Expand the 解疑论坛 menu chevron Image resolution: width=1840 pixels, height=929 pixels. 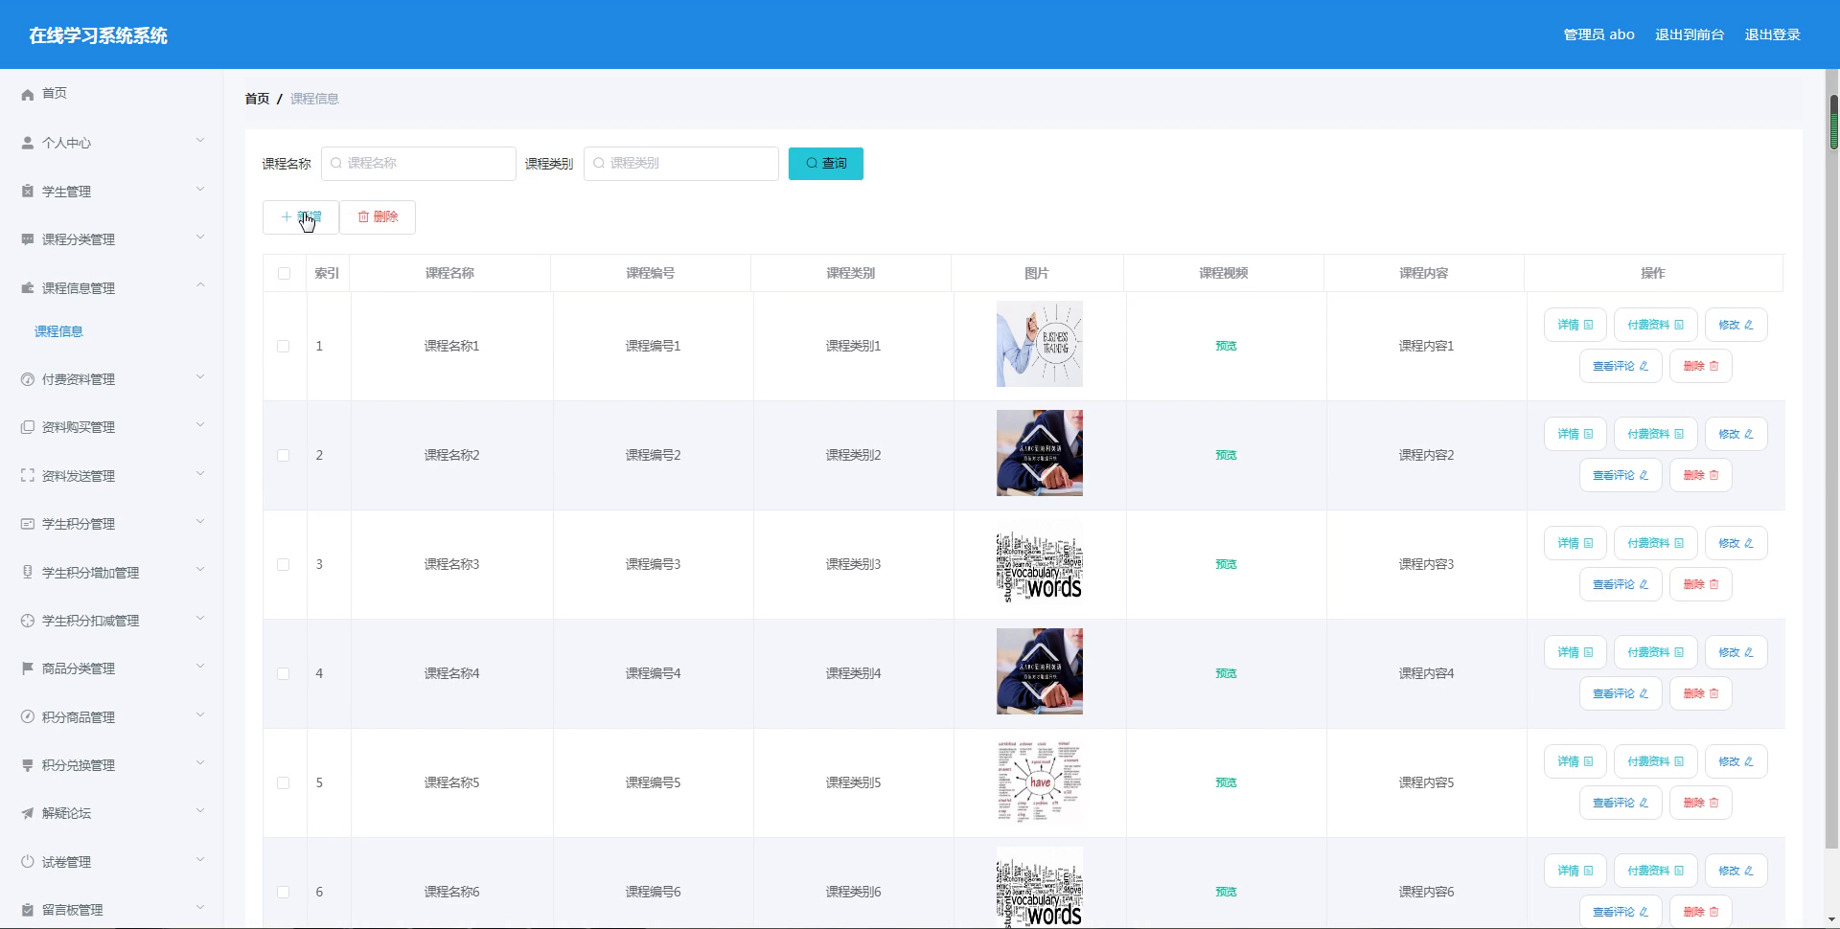[x=200, y=811]
